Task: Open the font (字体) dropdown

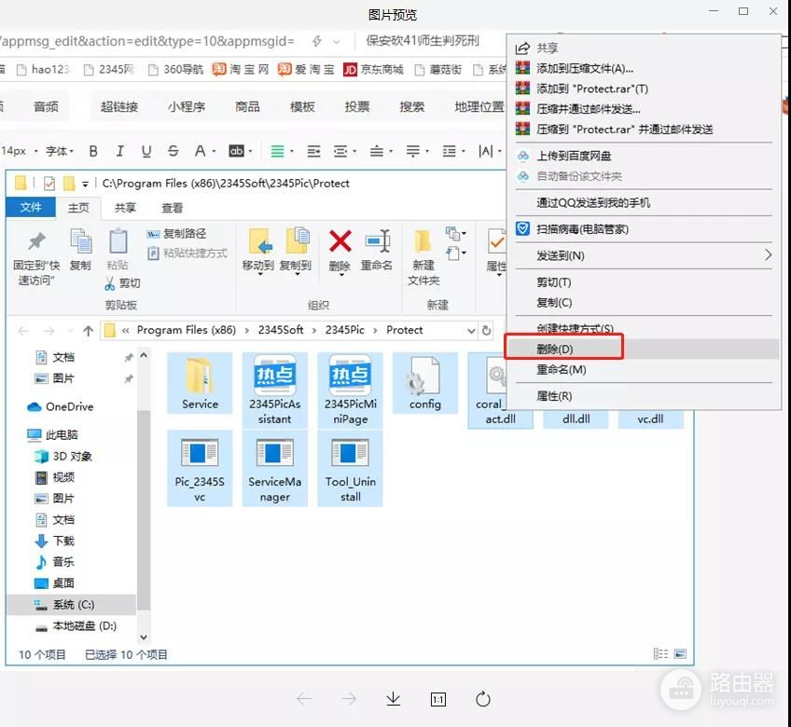Action: 61,151
